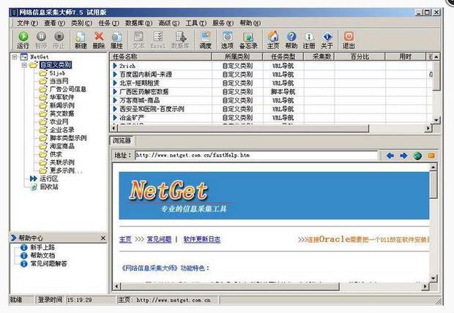
Task: Click the browser back arrow icon
Action: [390, 156]
